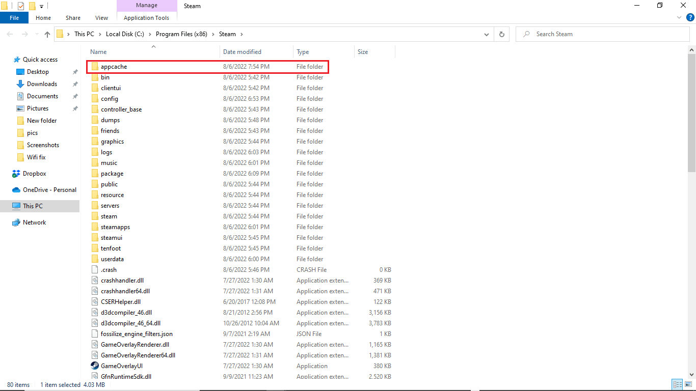Open the Application Tools tab
Viewport: 696px width, 391px height.
(147, 18)
